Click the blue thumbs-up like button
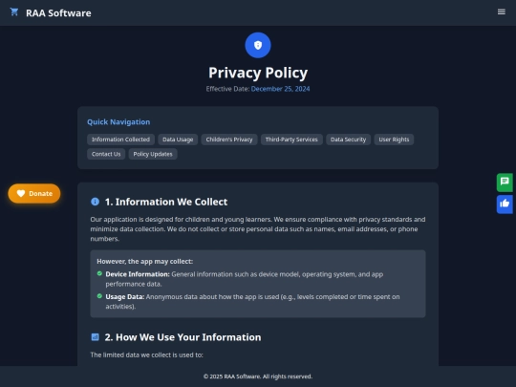This screenshot has width=516, height=387. [505, 204]
